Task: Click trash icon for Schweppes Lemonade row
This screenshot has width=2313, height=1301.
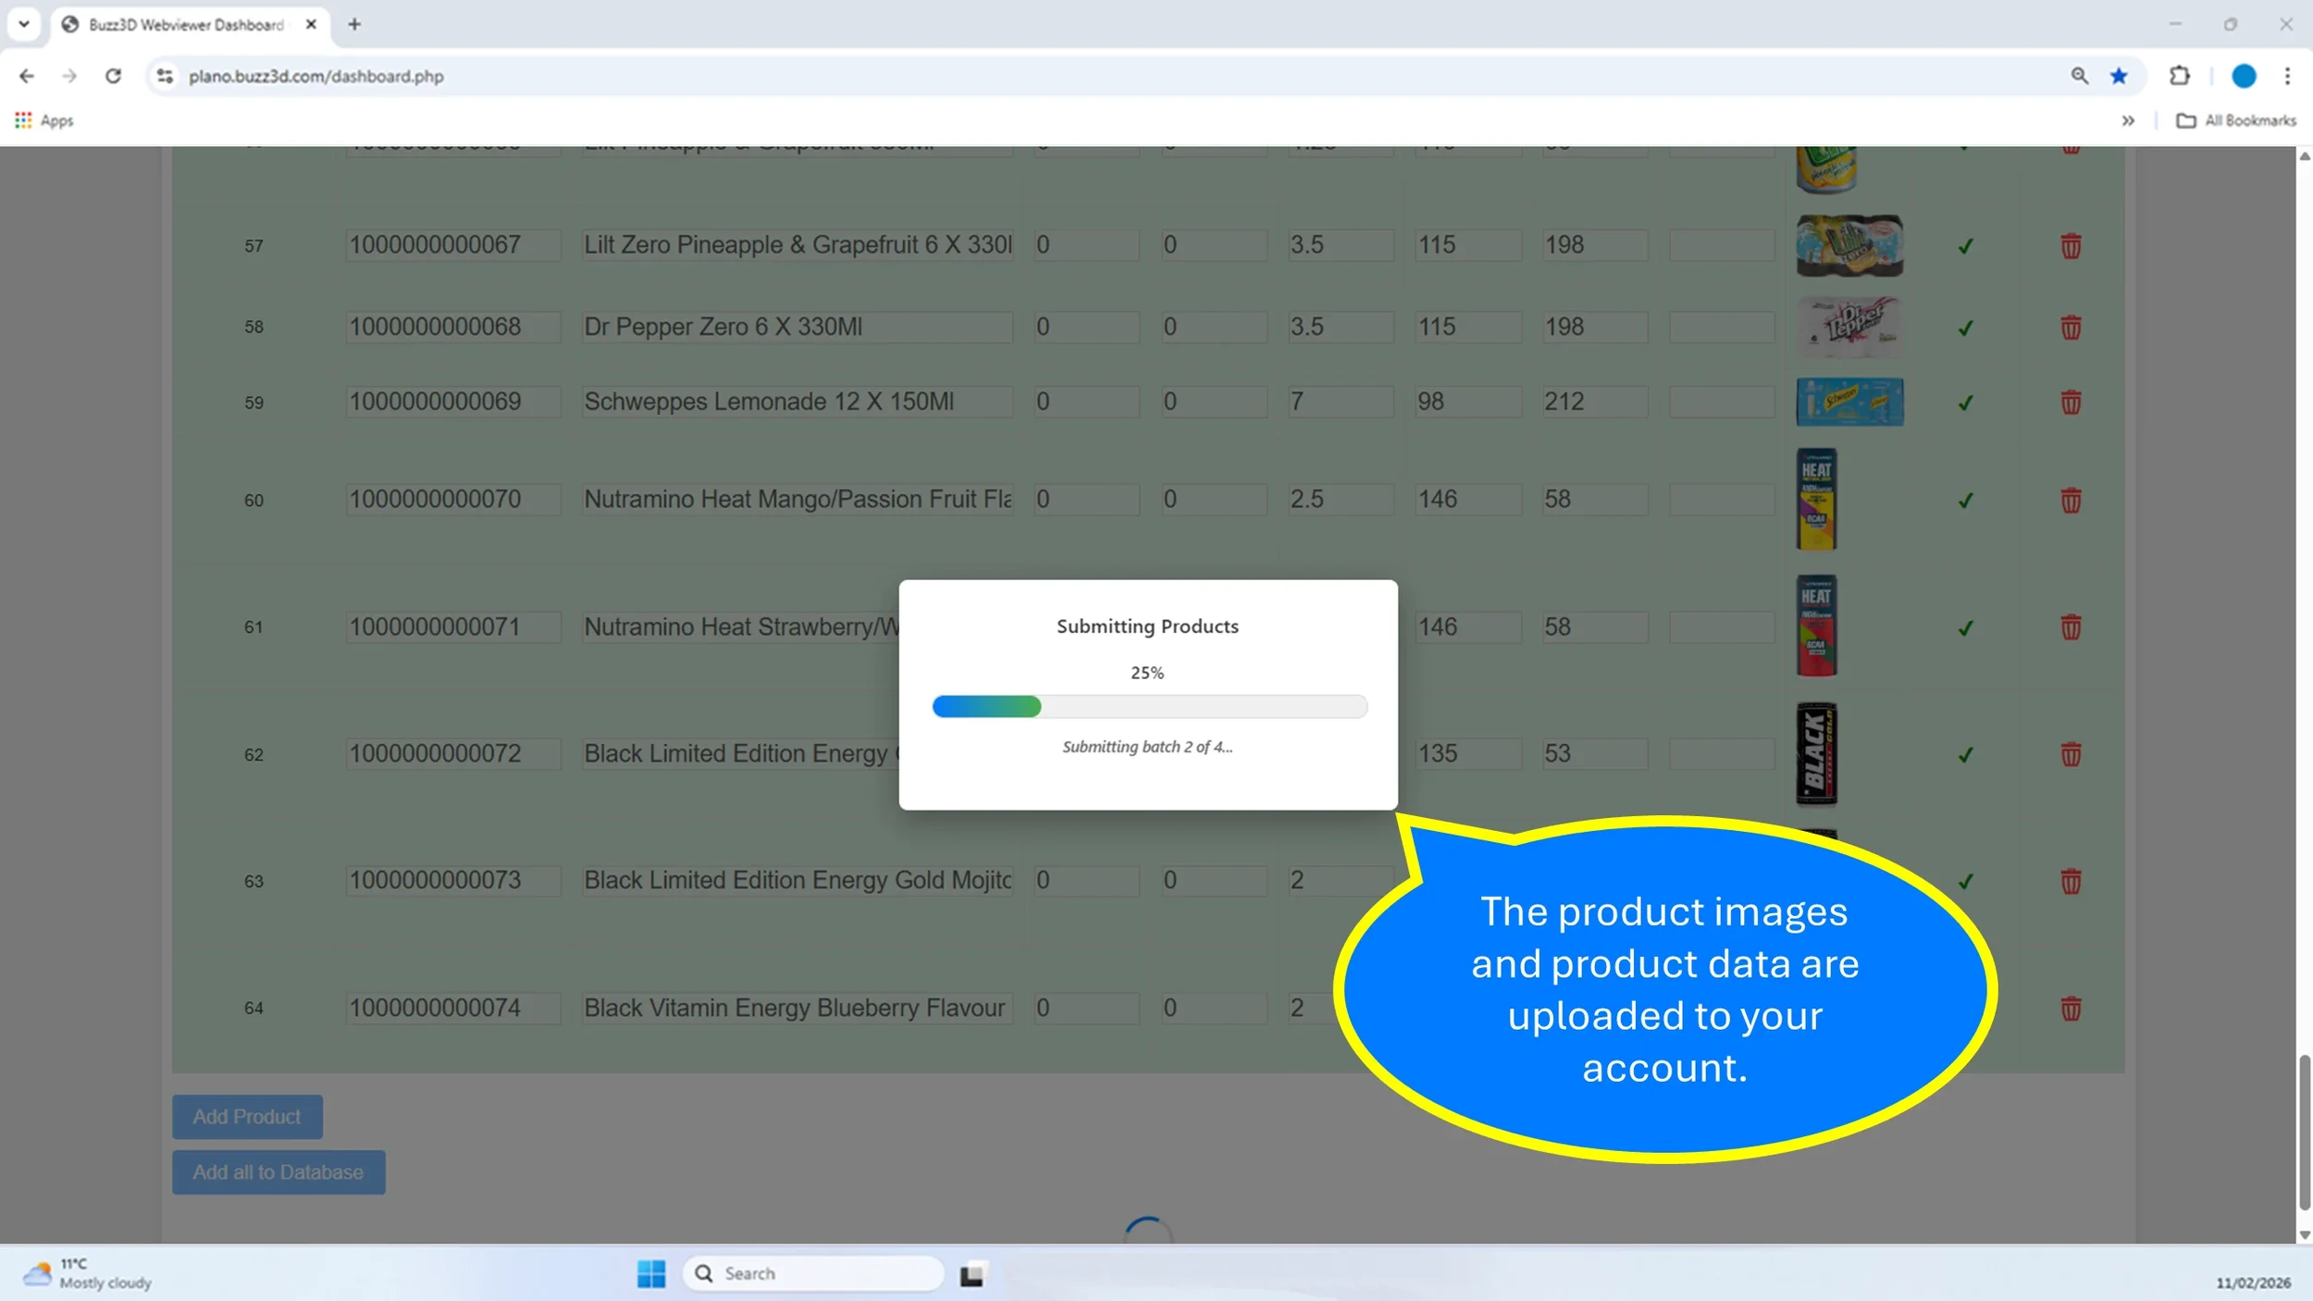Action: point(2070,403)
